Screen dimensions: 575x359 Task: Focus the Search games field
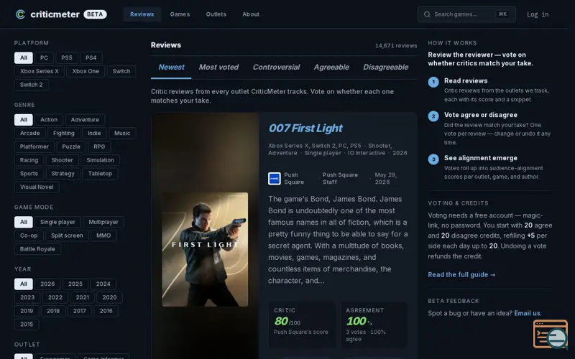point(466,14)
